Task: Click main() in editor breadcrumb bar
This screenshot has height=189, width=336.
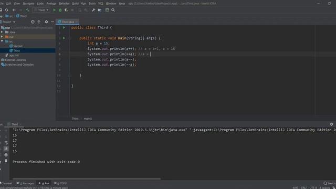Action: (x=88, y=119)
